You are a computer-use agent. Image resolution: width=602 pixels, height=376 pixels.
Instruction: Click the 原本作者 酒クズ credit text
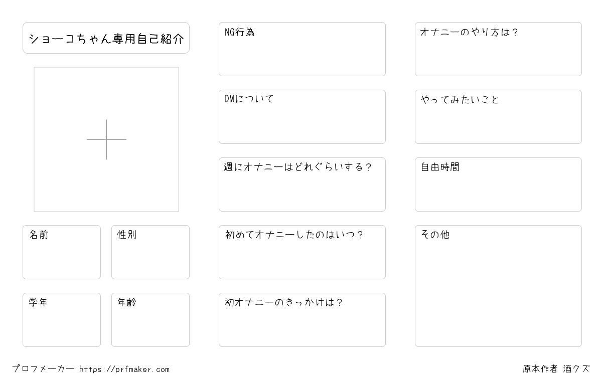[x=556, y=369]
